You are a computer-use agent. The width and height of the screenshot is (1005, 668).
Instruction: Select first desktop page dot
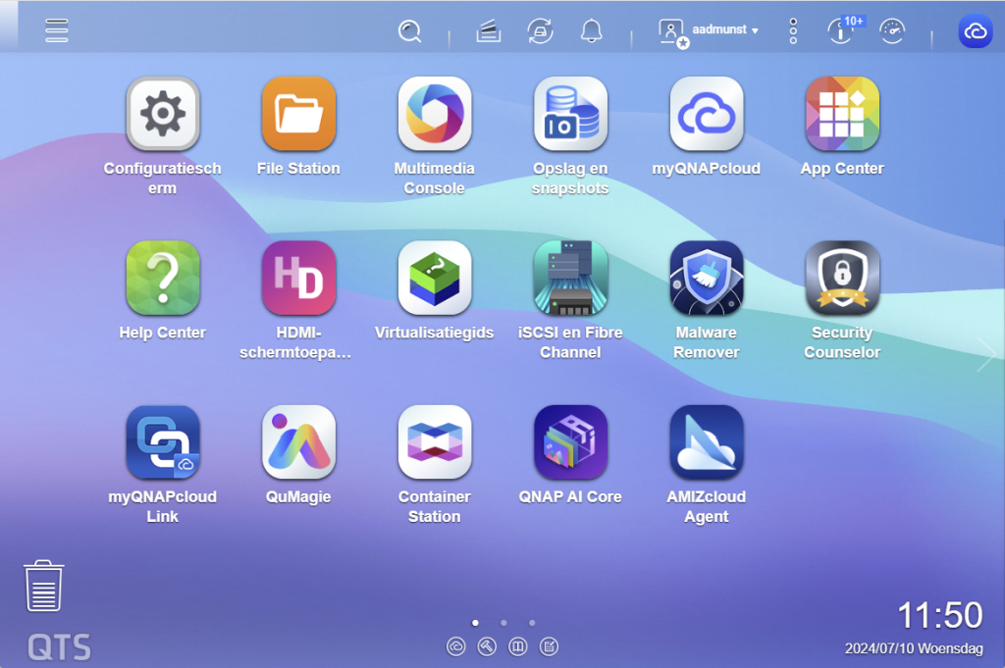pos(475,623)
